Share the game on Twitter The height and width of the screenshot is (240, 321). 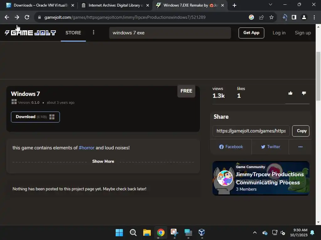(x=270, y=147)
